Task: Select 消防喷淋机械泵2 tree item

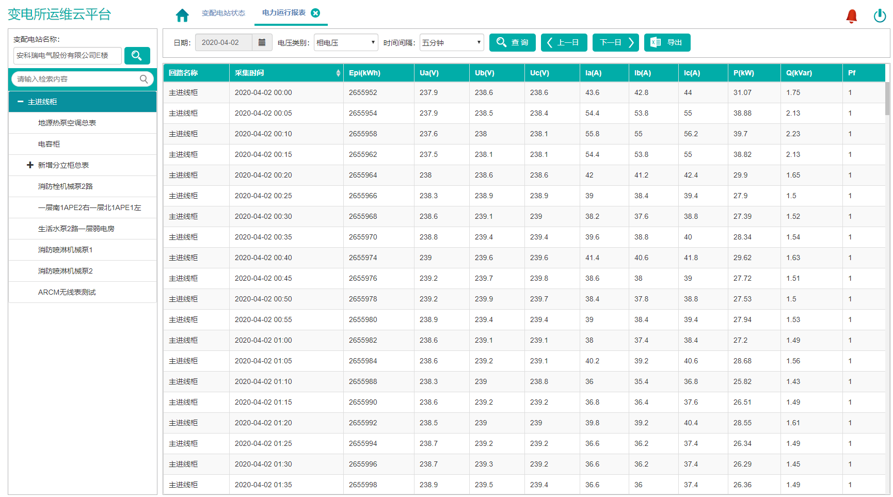Action: click(66, 271)
